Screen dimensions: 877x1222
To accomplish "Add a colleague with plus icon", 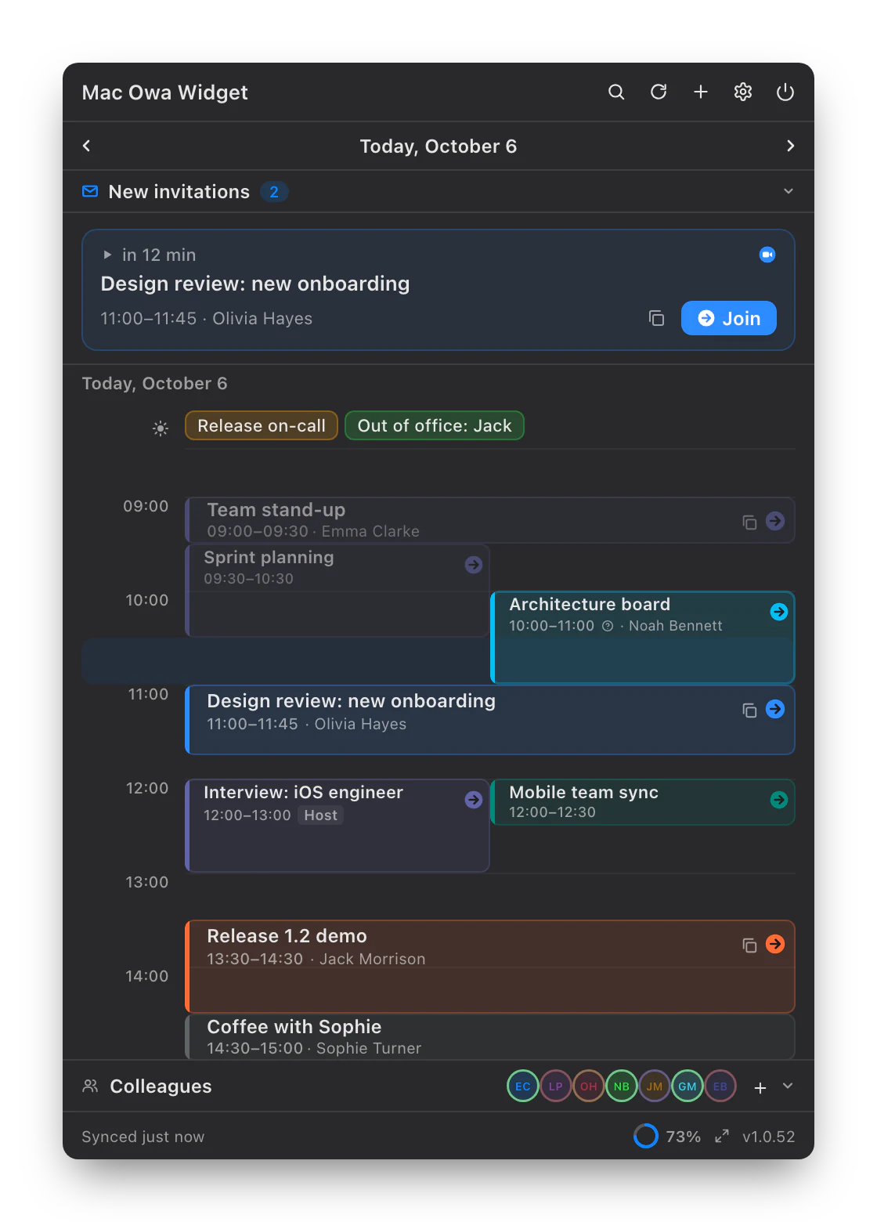I will pos(760,1087).
